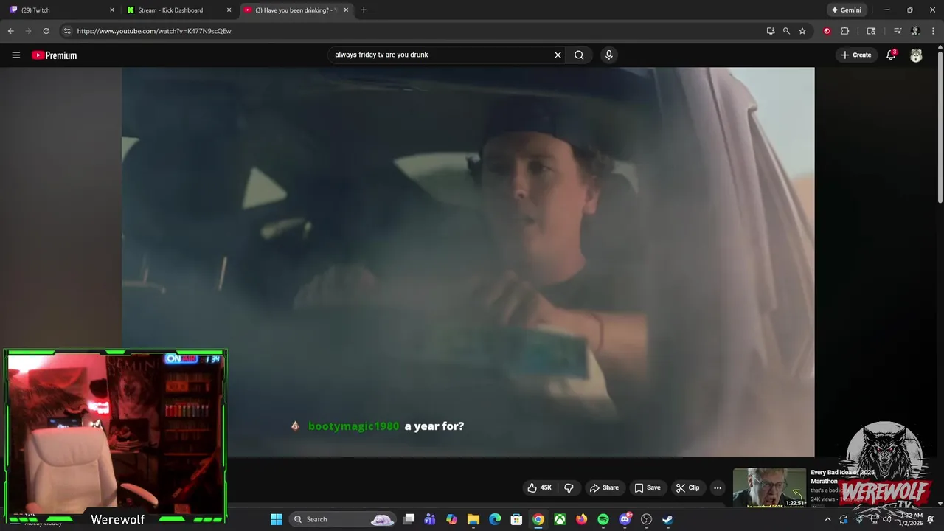Open Chrome three-dot menu
The width and height of the screenshot is (944, 531).
coord(934,31)
